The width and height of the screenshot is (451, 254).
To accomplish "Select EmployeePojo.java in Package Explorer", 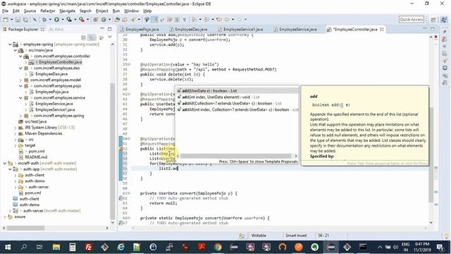I will coord(51,92).
